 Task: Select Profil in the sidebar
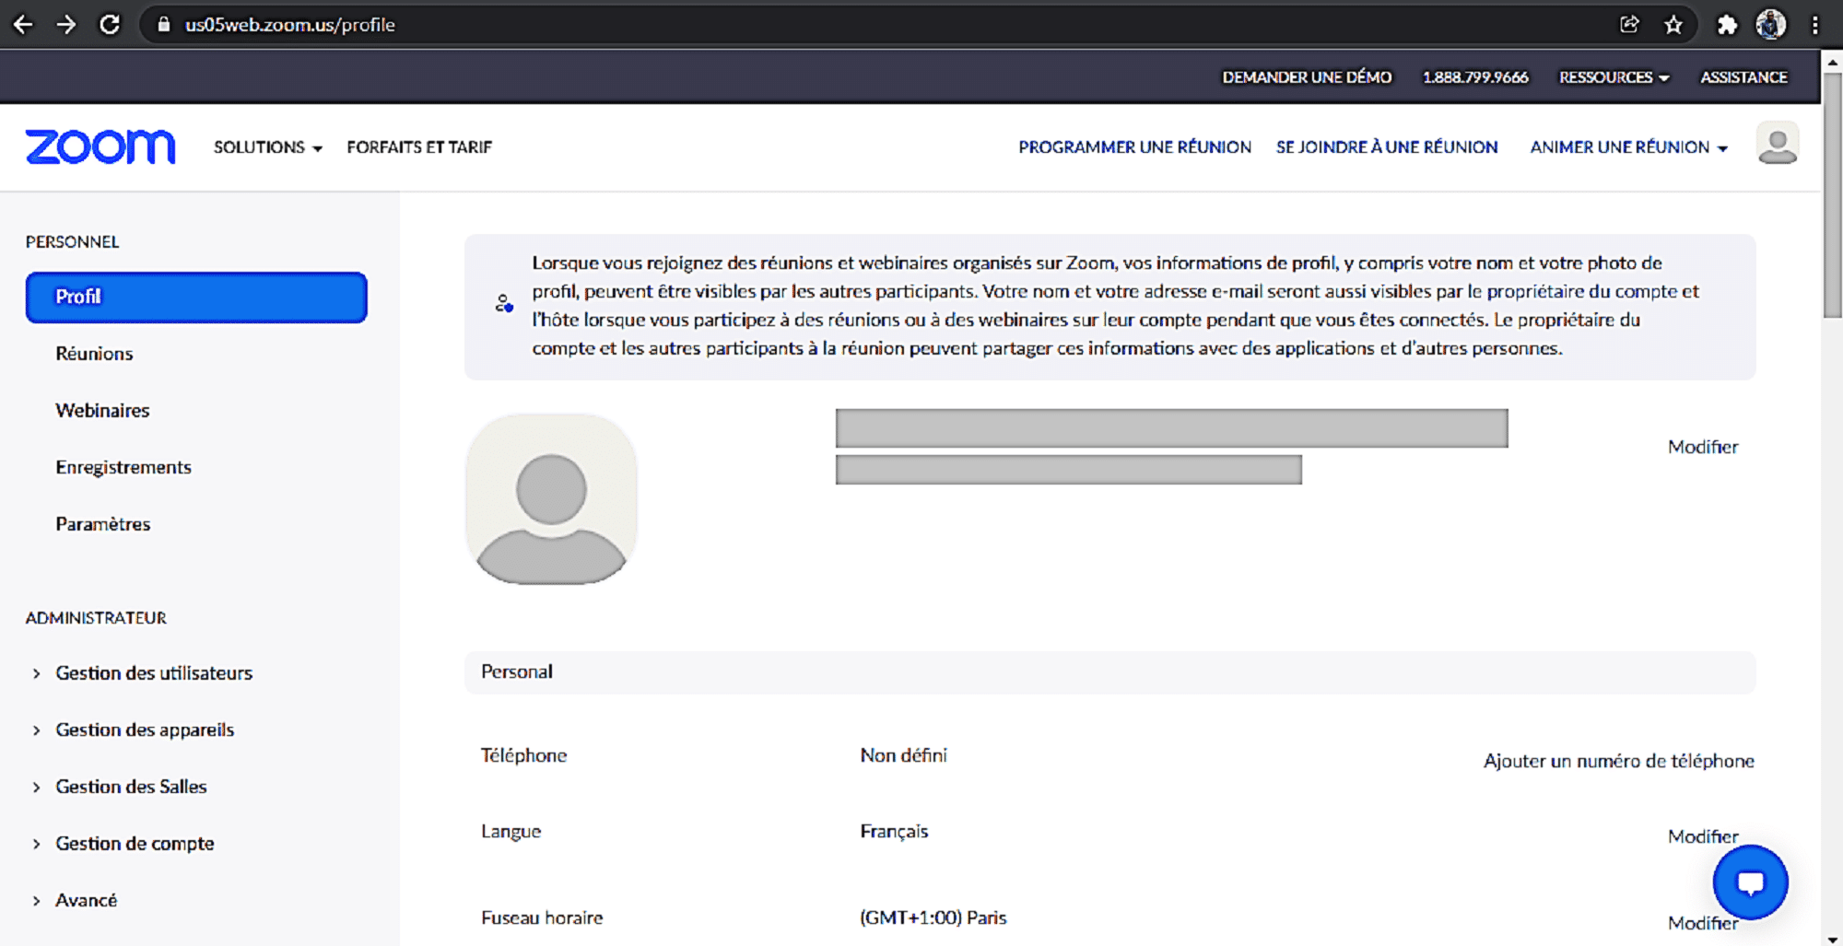[x=196, y=298]
